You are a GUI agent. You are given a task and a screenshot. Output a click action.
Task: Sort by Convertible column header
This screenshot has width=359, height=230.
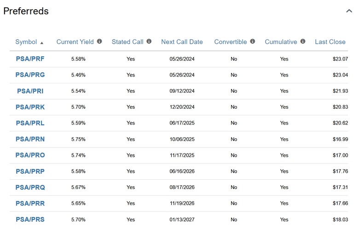231,42
